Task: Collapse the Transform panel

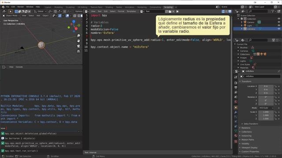Action: [246, 81]
